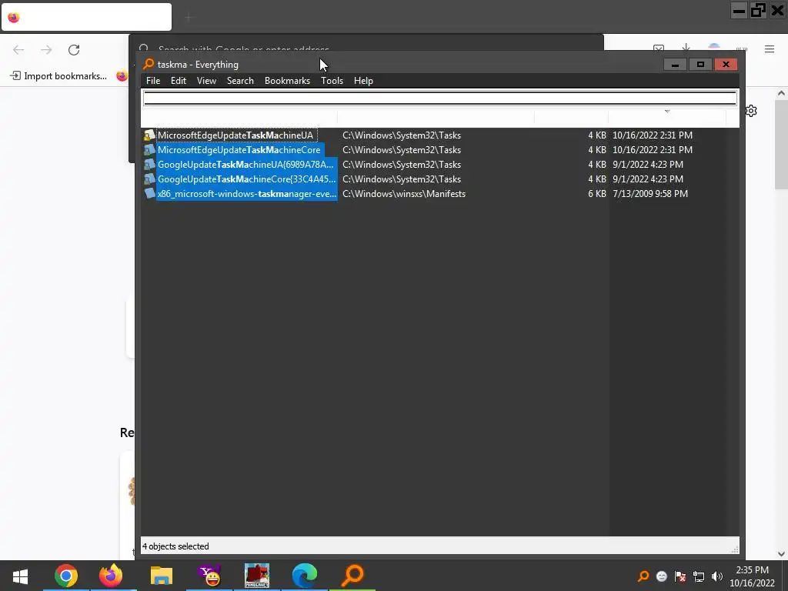788x591 pixels.
Task: Minimize the Everything window
Action: coord(675,65)
